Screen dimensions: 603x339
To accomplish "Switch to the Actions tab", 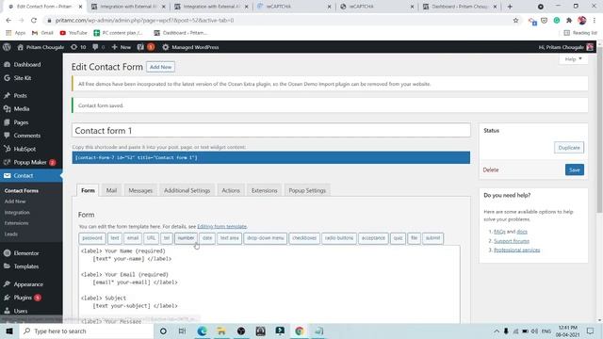I will [x=231, y=190].
